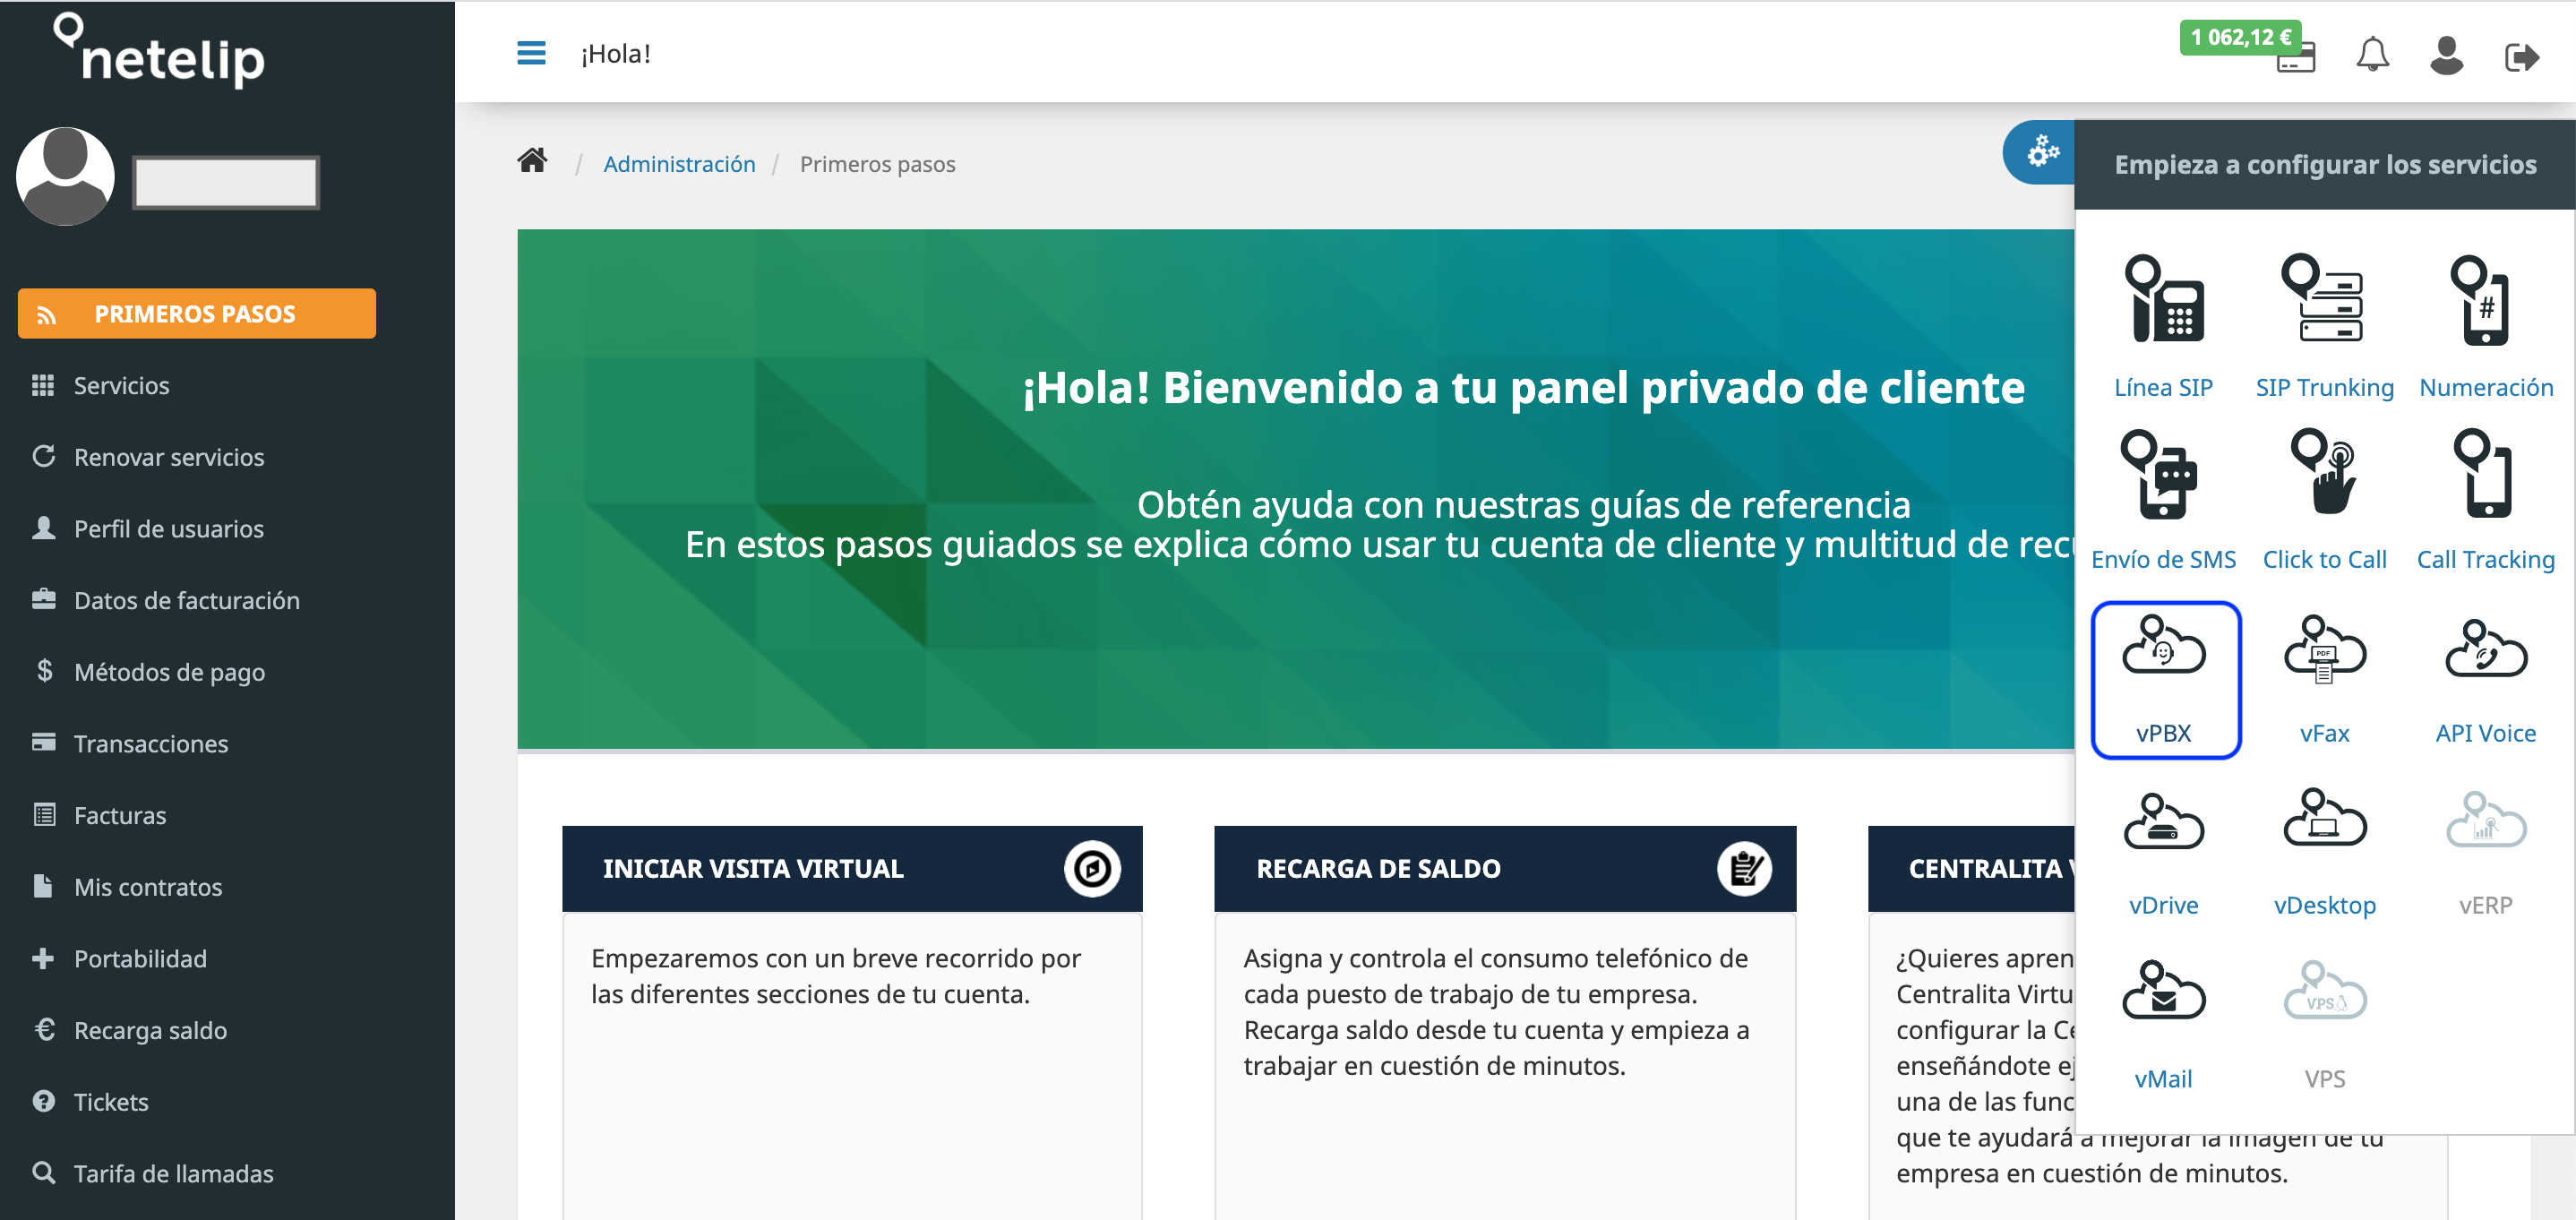Click the Centralita card header

coord(1972,868)
